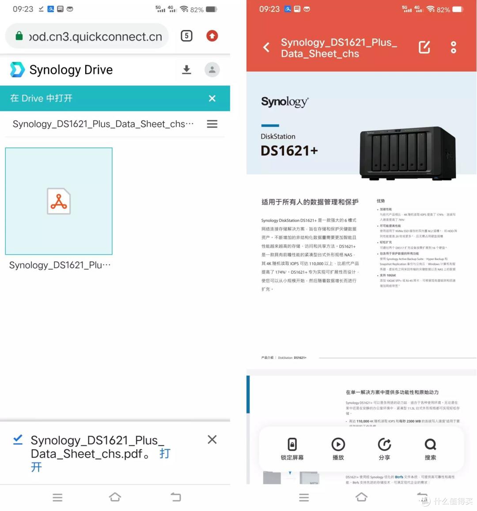Select the PDF file thumbnail
This screenshot has height=511, width=477.
(x=59, y=201)
